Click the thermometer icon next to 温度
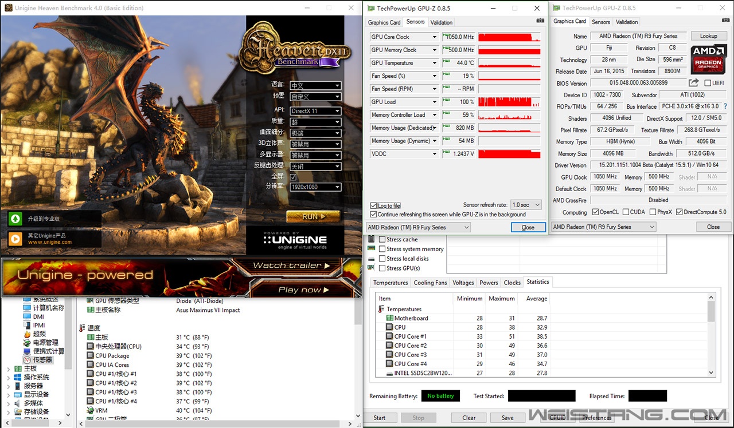 point(81,328)
